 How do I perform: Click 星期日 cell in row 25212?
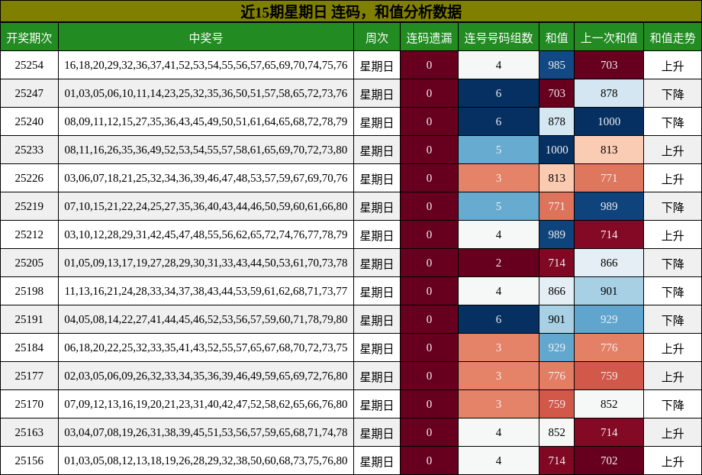click(x=376, y=234)
